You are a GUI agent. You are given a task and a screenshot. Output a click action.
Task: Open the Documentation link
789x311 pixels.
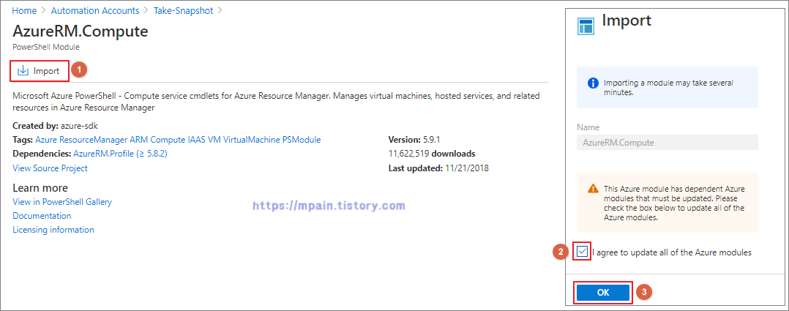click(x=42, y=216)
